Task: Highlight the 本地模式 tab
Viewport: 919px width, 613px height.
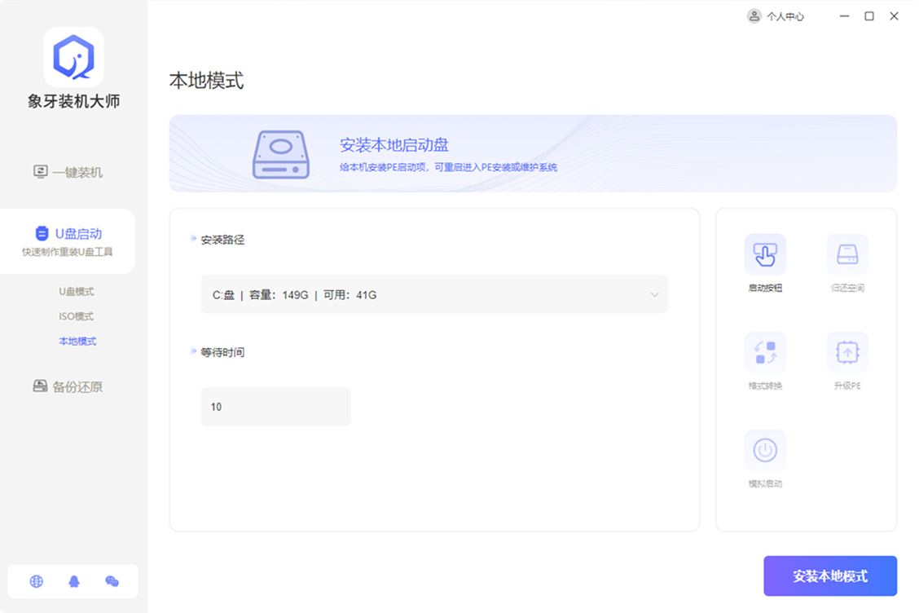Action: point(78,342)
